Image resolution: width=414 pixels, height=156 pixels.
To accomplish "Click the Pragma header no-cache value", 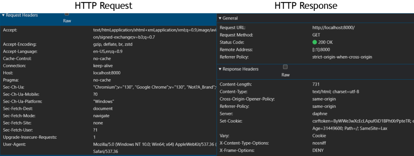I will pos(102,80).
